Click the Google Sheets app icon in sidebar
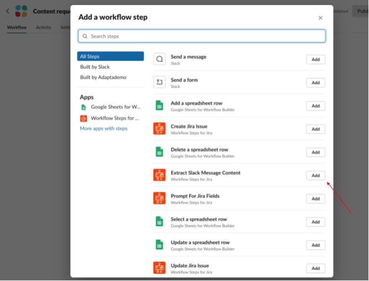The image size is (369, 281). click(x=84, y=107)
